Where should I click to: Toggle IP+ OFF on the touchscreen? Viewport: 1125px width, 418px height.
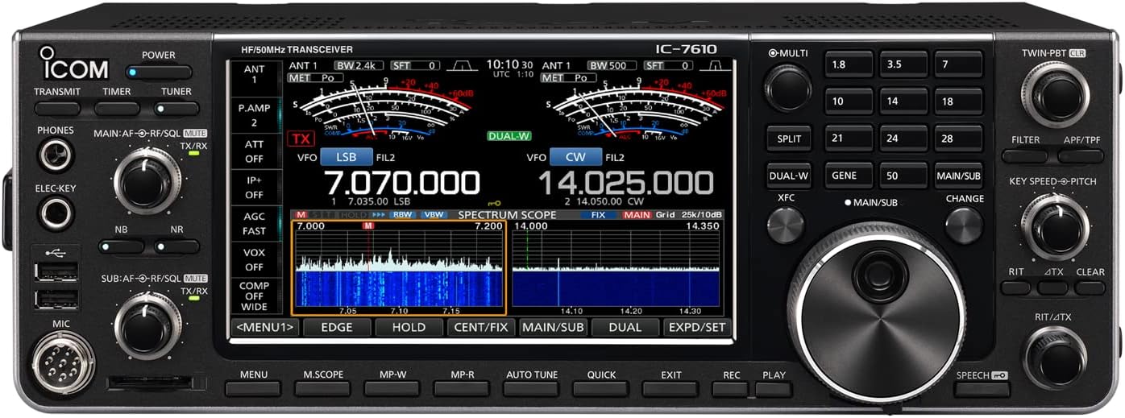[254, 188]
